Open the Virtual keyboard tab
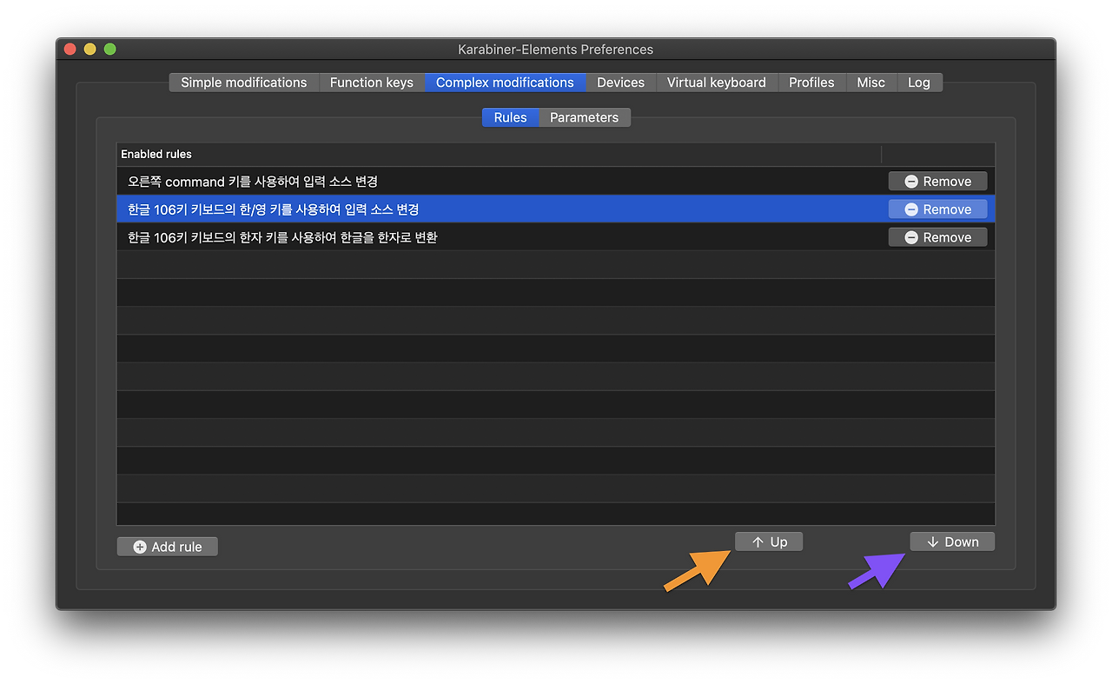Image resolution: width=1112 pixels, height=684 pixels. coord(717,83)
